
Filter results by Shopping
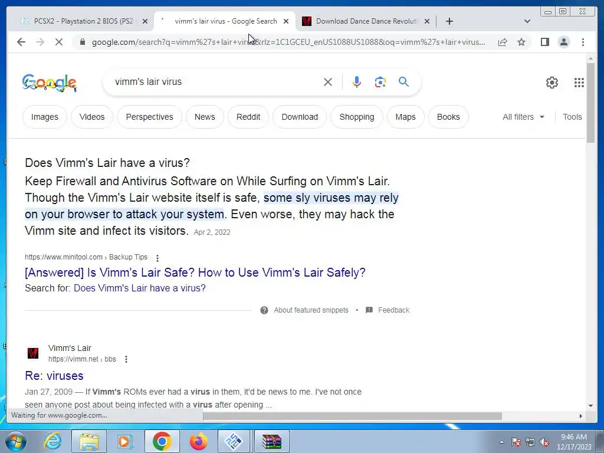coord(357,117)
